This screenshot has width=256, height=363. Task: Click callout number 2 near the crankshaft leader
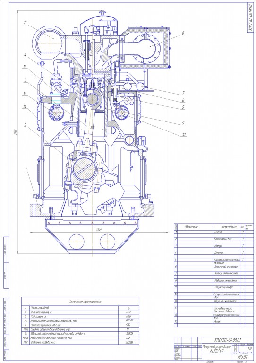25,125
